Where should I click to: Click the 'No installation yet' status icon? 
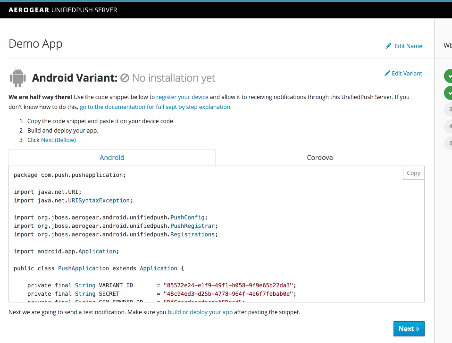click(x=125, y=78)
